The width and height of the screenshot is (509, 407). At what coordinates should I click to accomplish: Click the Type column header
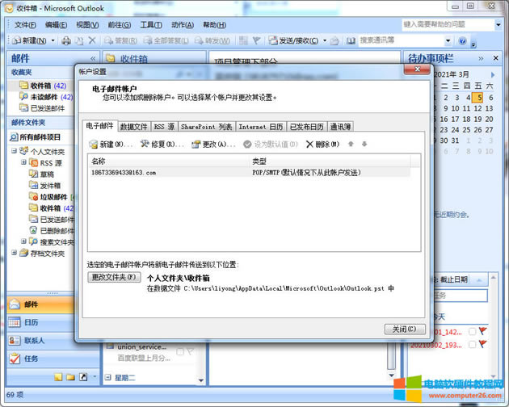pyautogui.click(x=330, y=161)
